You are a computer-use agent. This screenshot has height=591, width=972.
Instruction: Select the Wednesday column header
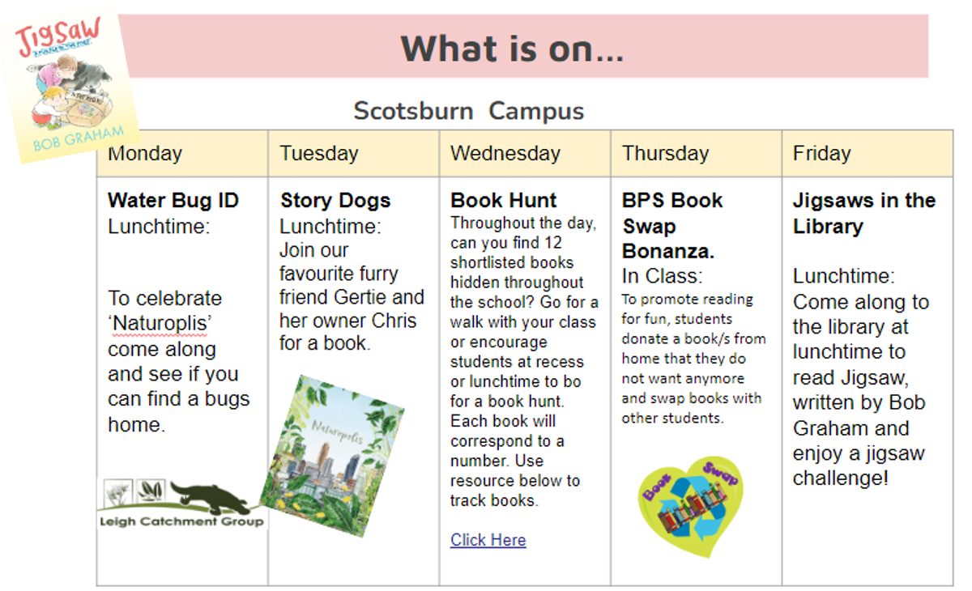[x=525, y=154]
